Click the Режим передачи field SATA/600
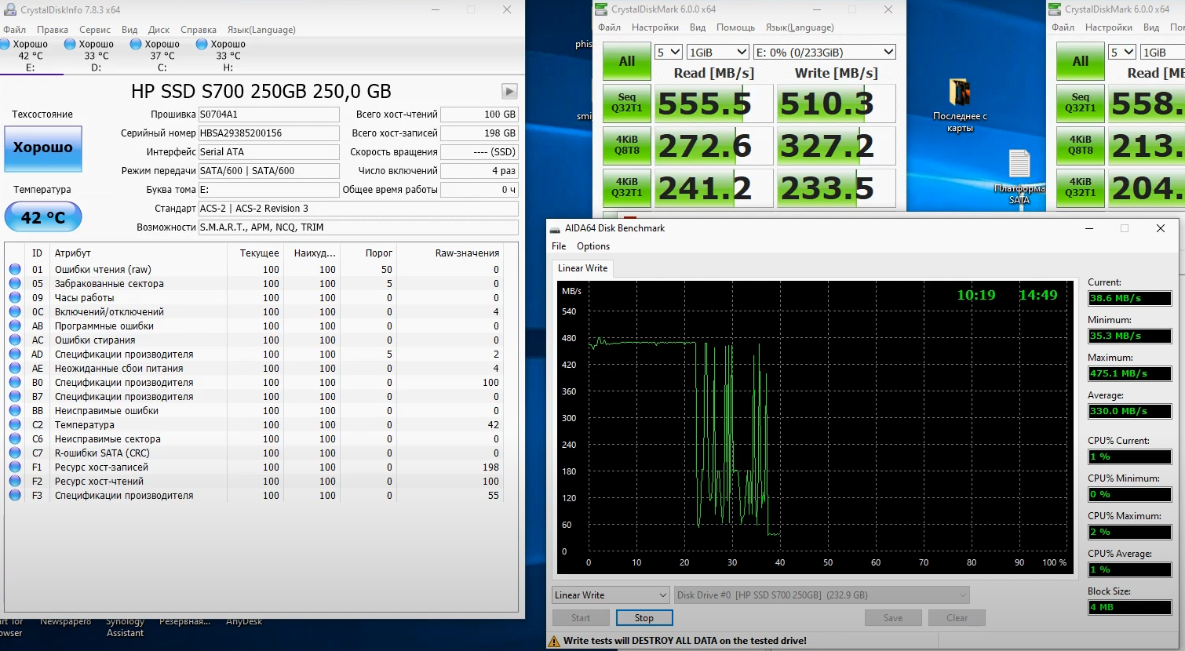This screenshot has height=651, width=1185. click(268, 171)
